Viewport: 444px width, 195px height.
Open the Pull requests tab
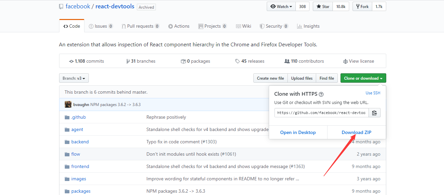coord(141,26)
